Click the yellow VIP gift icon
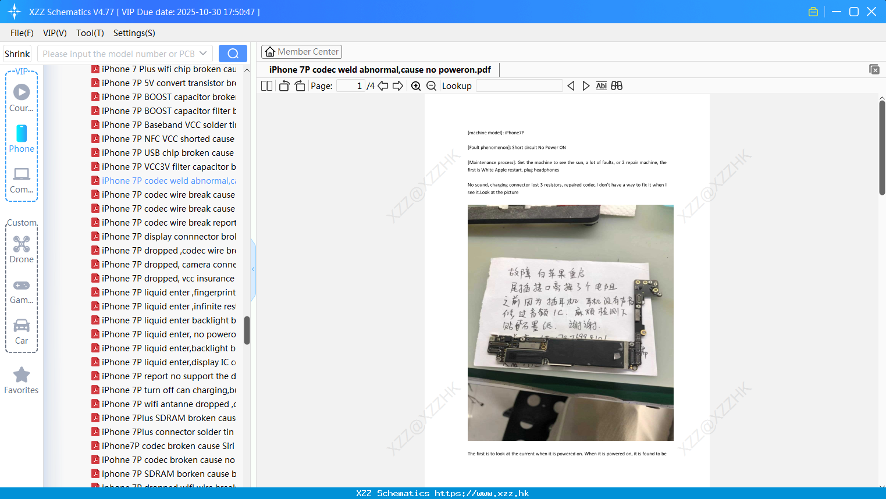Screen dimensions: 886x499 [813, 12]
